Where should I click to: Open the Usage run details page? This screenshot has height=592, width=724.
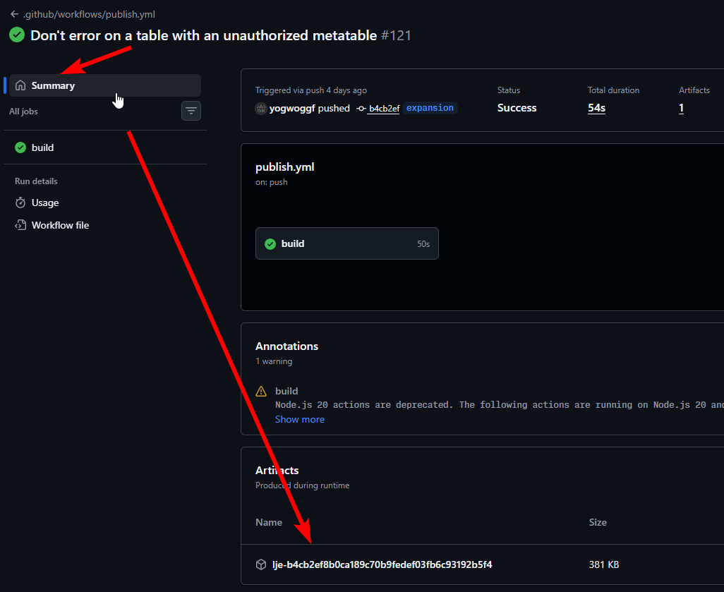pyautogui.click(x=45, y=203)
